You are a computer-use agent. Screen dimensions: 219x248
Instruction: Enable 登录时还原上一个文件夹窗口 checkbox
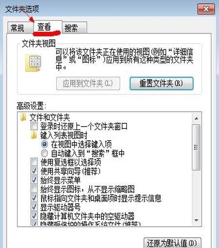[34, 126]
